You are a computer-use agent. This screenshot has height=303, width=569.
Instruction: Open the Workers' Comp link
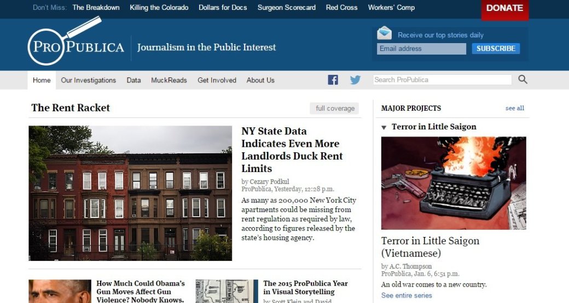tap(391, 7)
